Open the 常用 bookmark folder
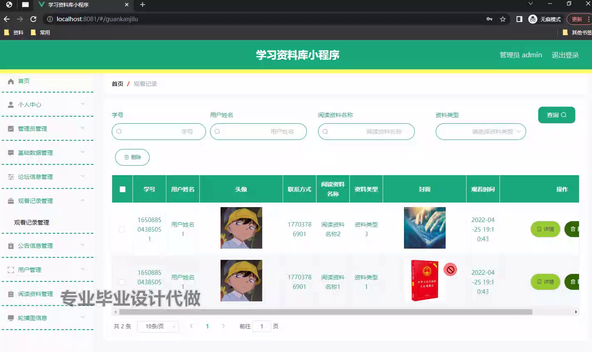The height and width of the screenshot is (352, 592). (x=40, y=32)
